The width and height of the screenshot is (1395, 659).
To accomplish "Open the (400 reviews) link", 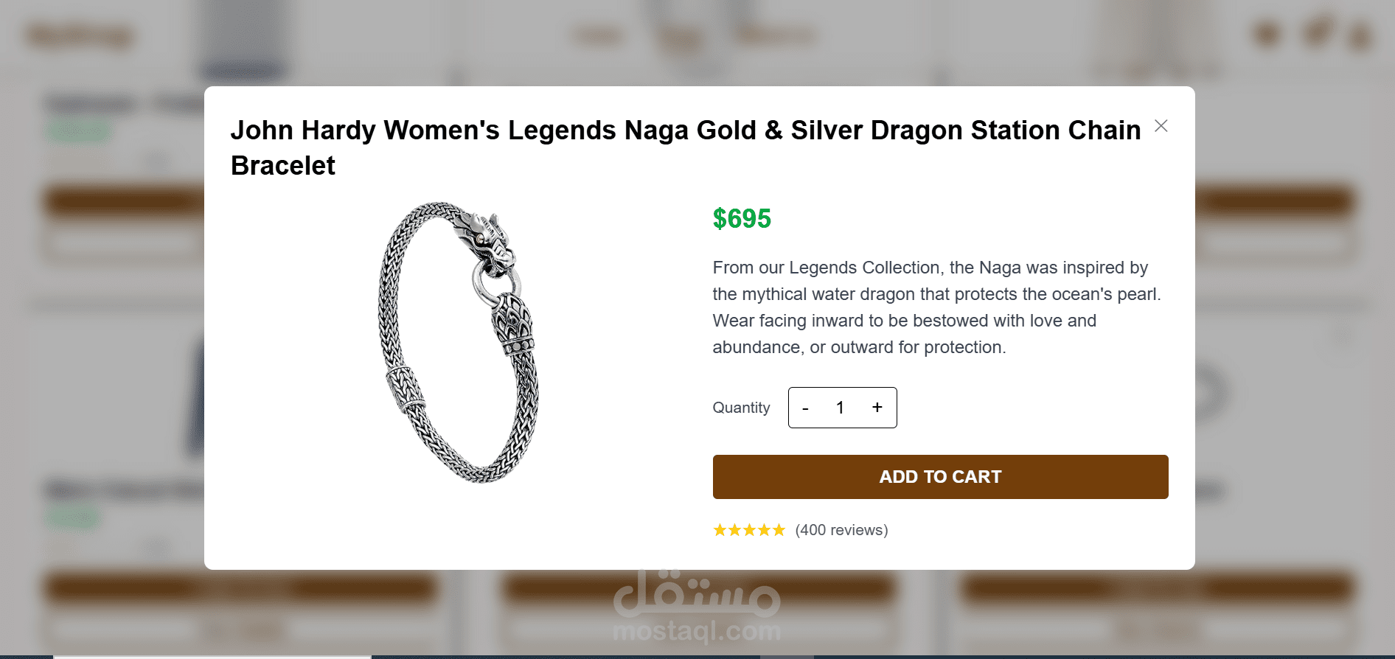I will 841,530.
